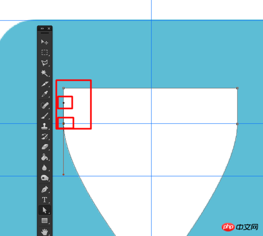Close the tools panel
263x236 pixels.
[49, 29]
